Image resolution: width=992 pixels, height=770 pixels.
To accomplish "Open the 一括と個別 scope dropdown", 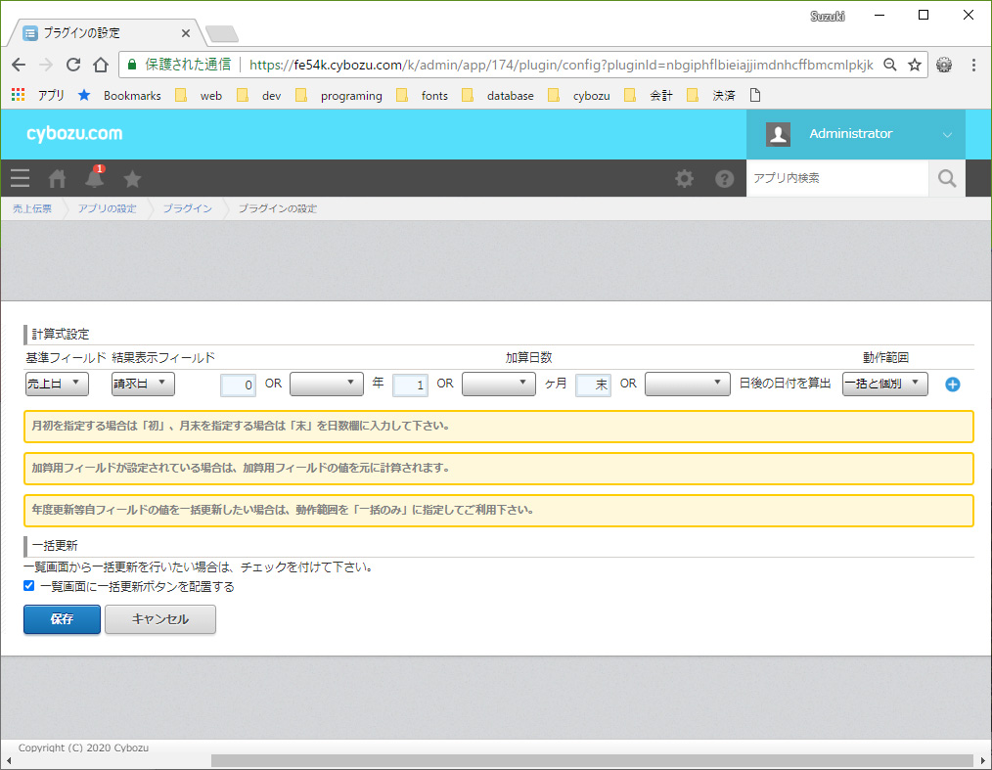I will click(x=885, y=384).
